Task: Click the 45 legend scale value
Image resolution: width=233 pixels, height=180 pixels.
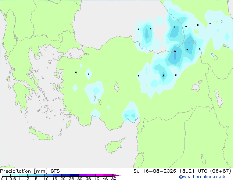Action: click(105, 179)
